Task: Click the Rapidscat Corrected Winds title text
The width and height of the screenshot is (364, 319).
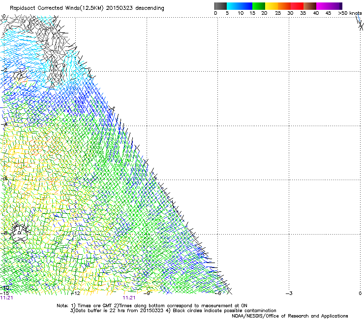Action: point(87,8)
